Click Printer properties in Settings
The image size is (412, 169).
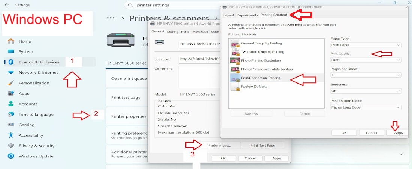tap(127, 116)
